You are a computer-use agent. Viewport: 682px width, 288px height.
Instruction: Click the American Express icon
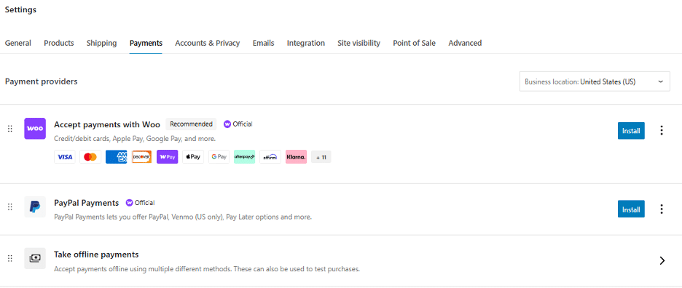[116, 157]
